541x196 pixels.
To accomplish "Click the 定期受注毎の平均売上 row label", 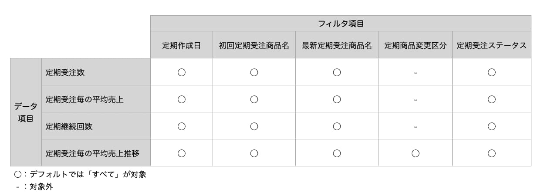I will [x=96, y=99].
